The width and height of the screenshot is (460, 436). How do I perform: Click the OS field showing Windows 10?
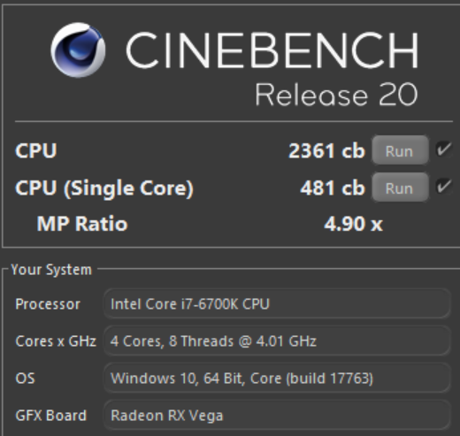click(x=277, y=379)
